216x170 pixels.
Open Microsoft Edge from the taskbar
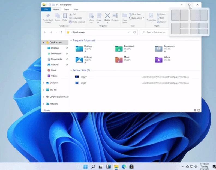click(124, 166)
